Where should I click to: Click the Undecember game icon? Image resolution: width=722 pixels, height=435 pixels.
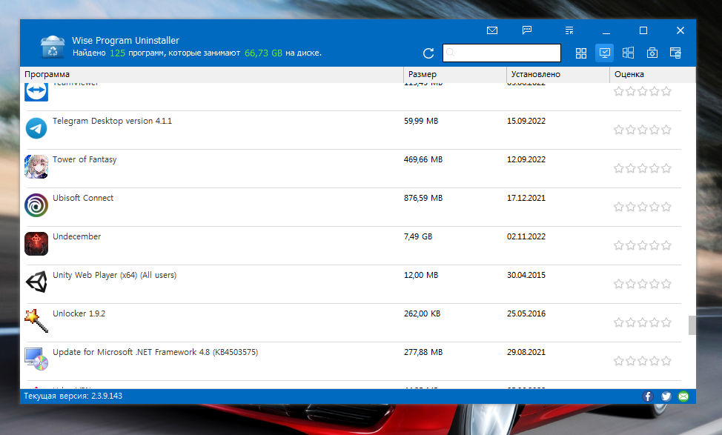(36, 244)
